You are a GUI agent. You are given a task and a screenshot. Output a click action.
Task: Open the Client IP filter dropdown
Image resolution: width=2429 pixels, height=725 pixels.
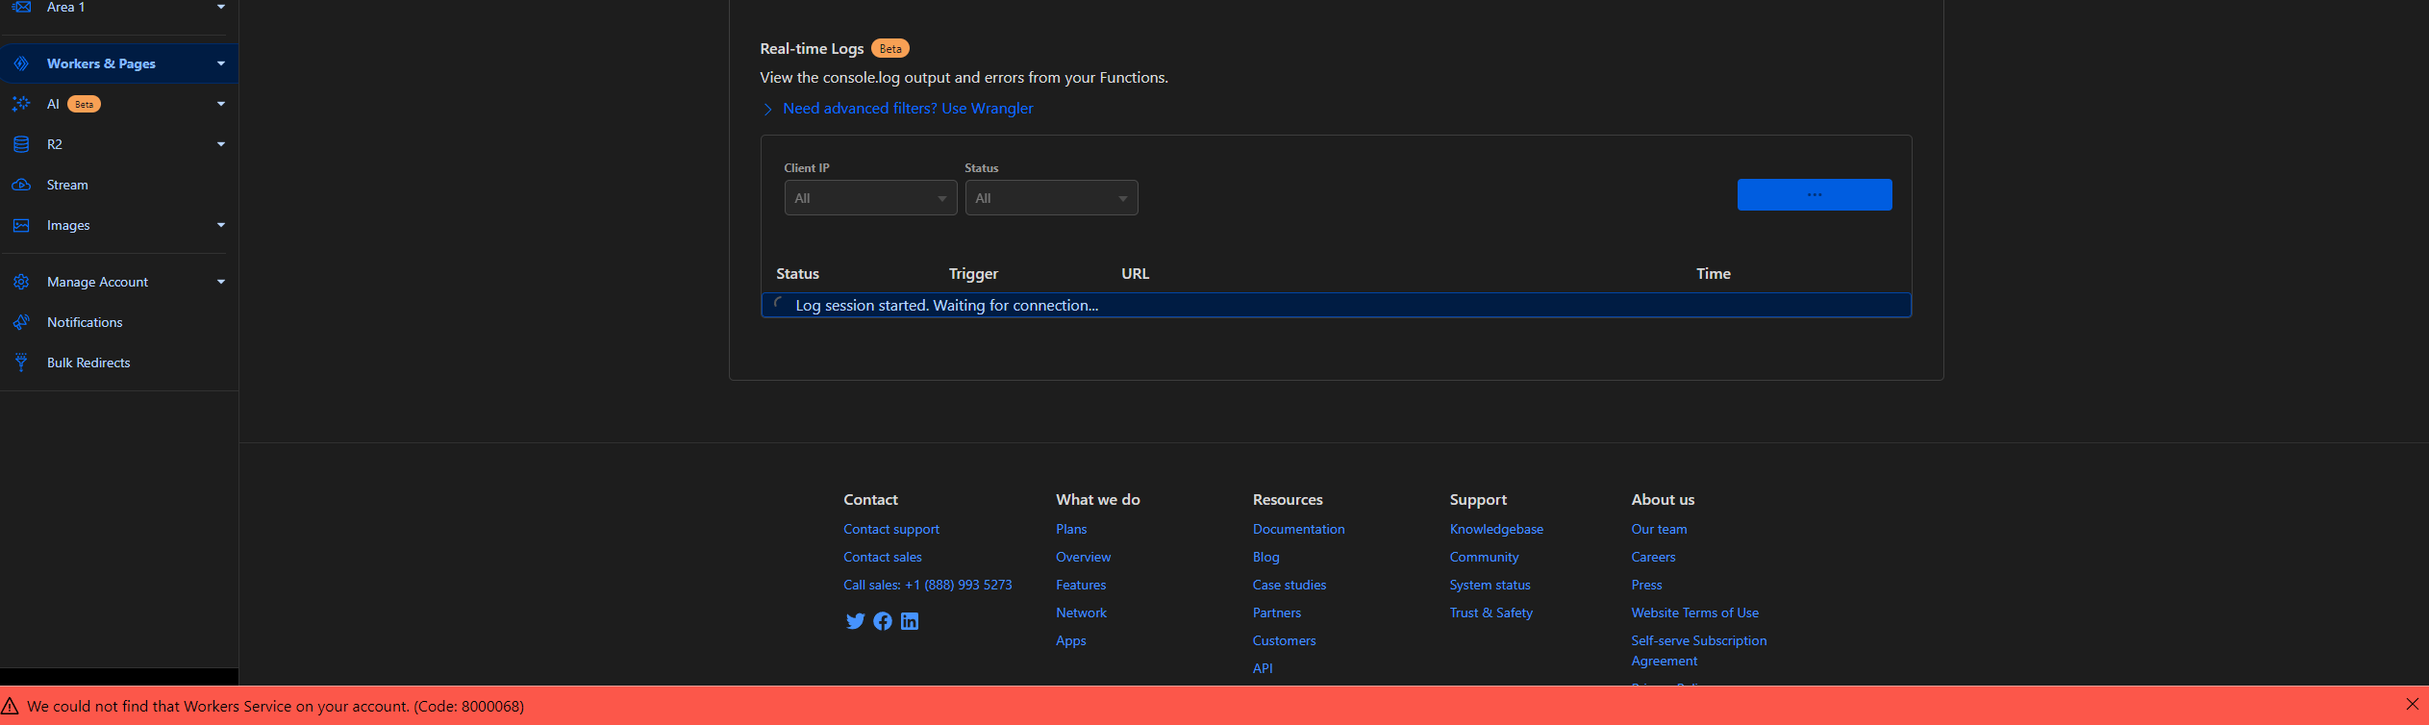point(870,198)
